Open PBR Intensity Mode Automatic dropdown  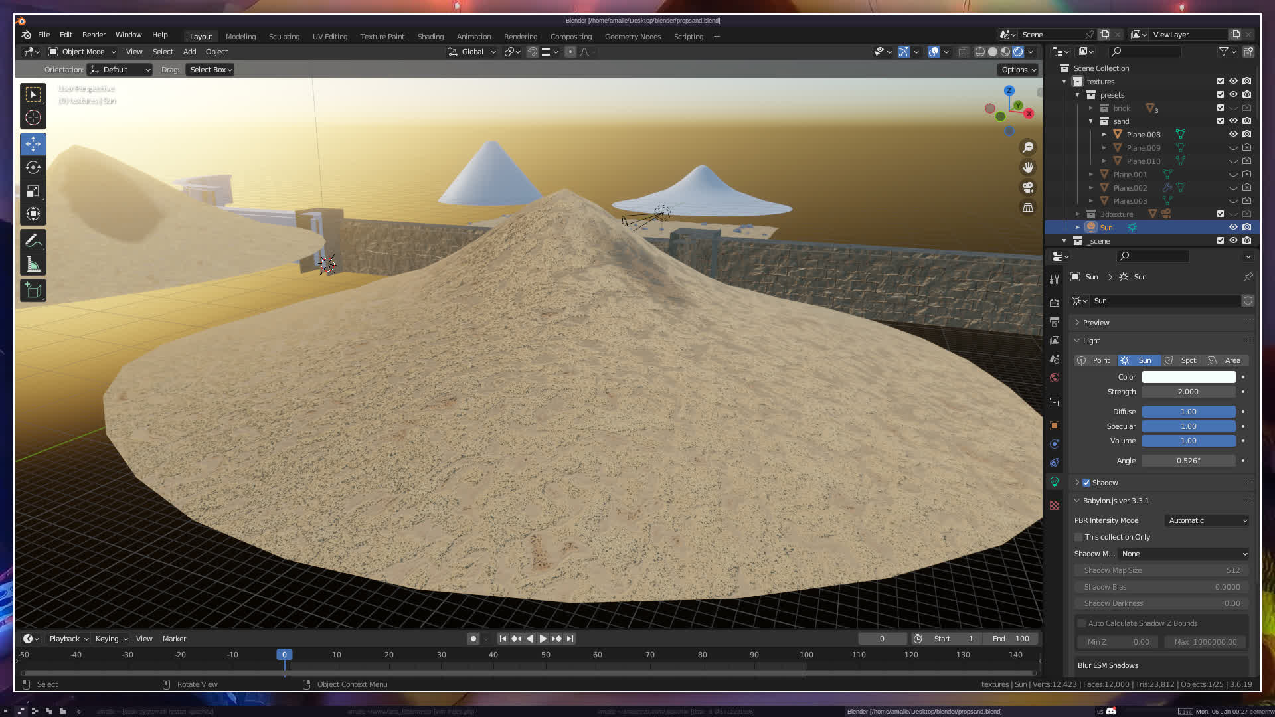point(1207,520)
